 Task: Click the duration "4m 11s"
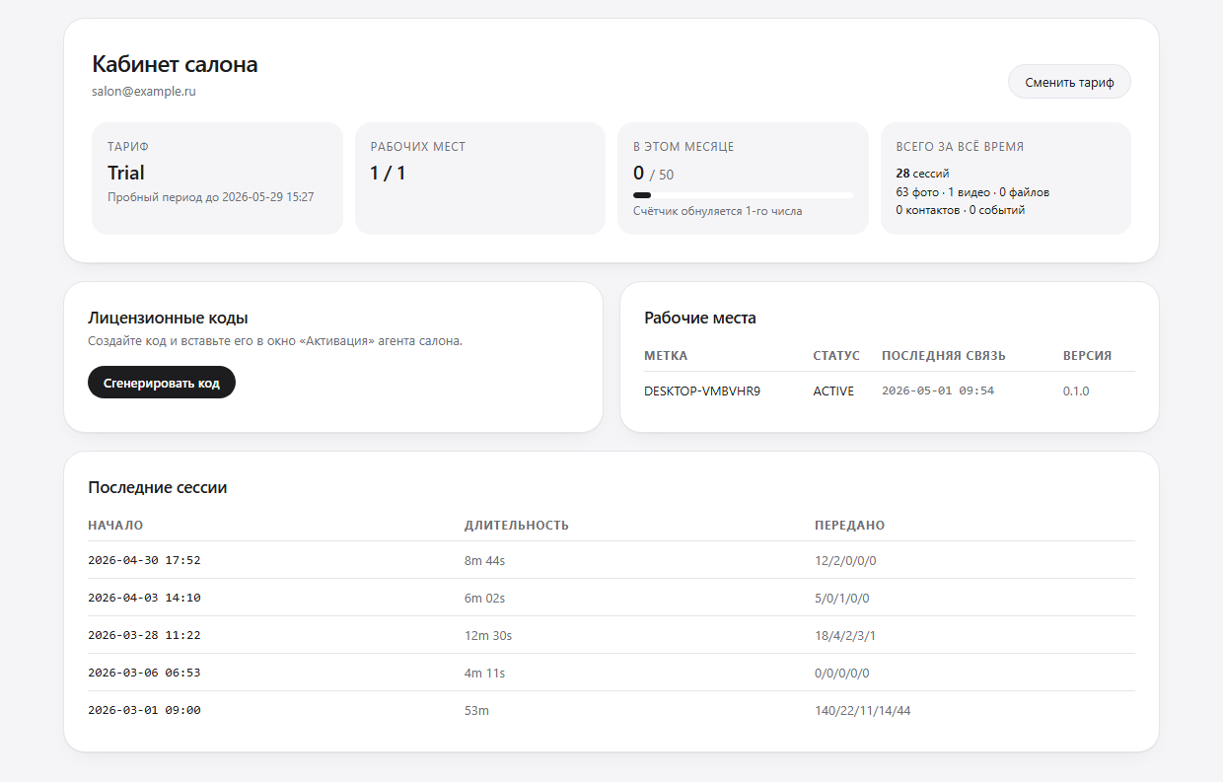click(484, 673)
